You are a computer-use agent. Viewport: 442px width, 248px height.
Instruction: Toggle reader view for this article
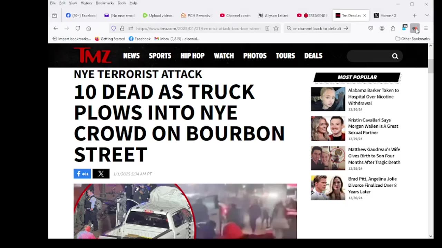click(267, 28)
